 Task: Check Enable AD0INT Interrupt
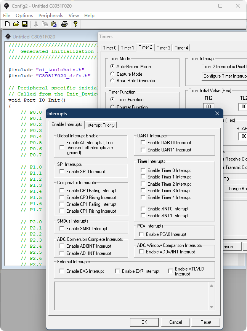point(62,246)
